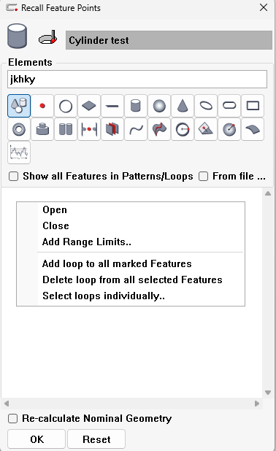The height and width of the screenshot is (451, 276).
Task: Filter by Paired Cylinders feature
Action: coord(66,129)
